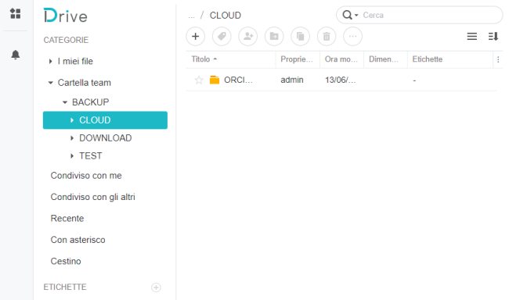Sort by the Titolo column header
Image resolution: width=509 pixels, height=300 pixels.
pyautogui.click(x=231, y=59)
